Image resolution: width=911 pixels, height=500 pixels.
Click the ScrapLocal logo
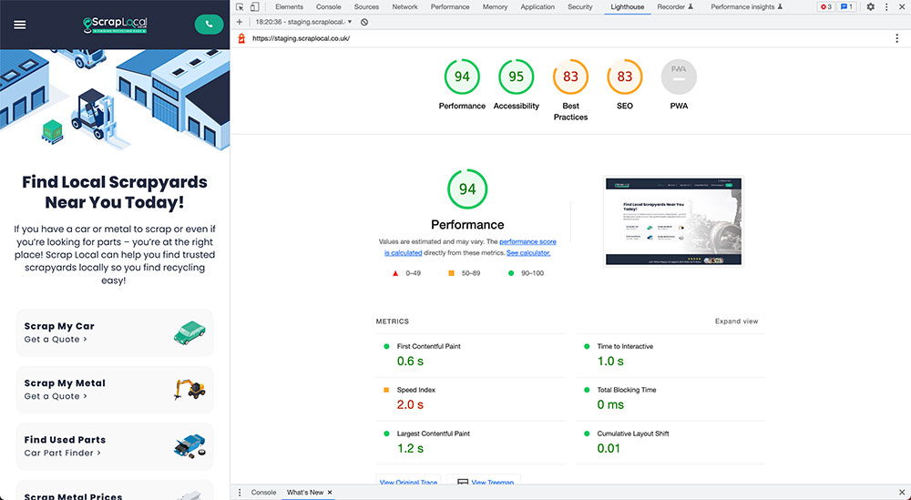115,25
